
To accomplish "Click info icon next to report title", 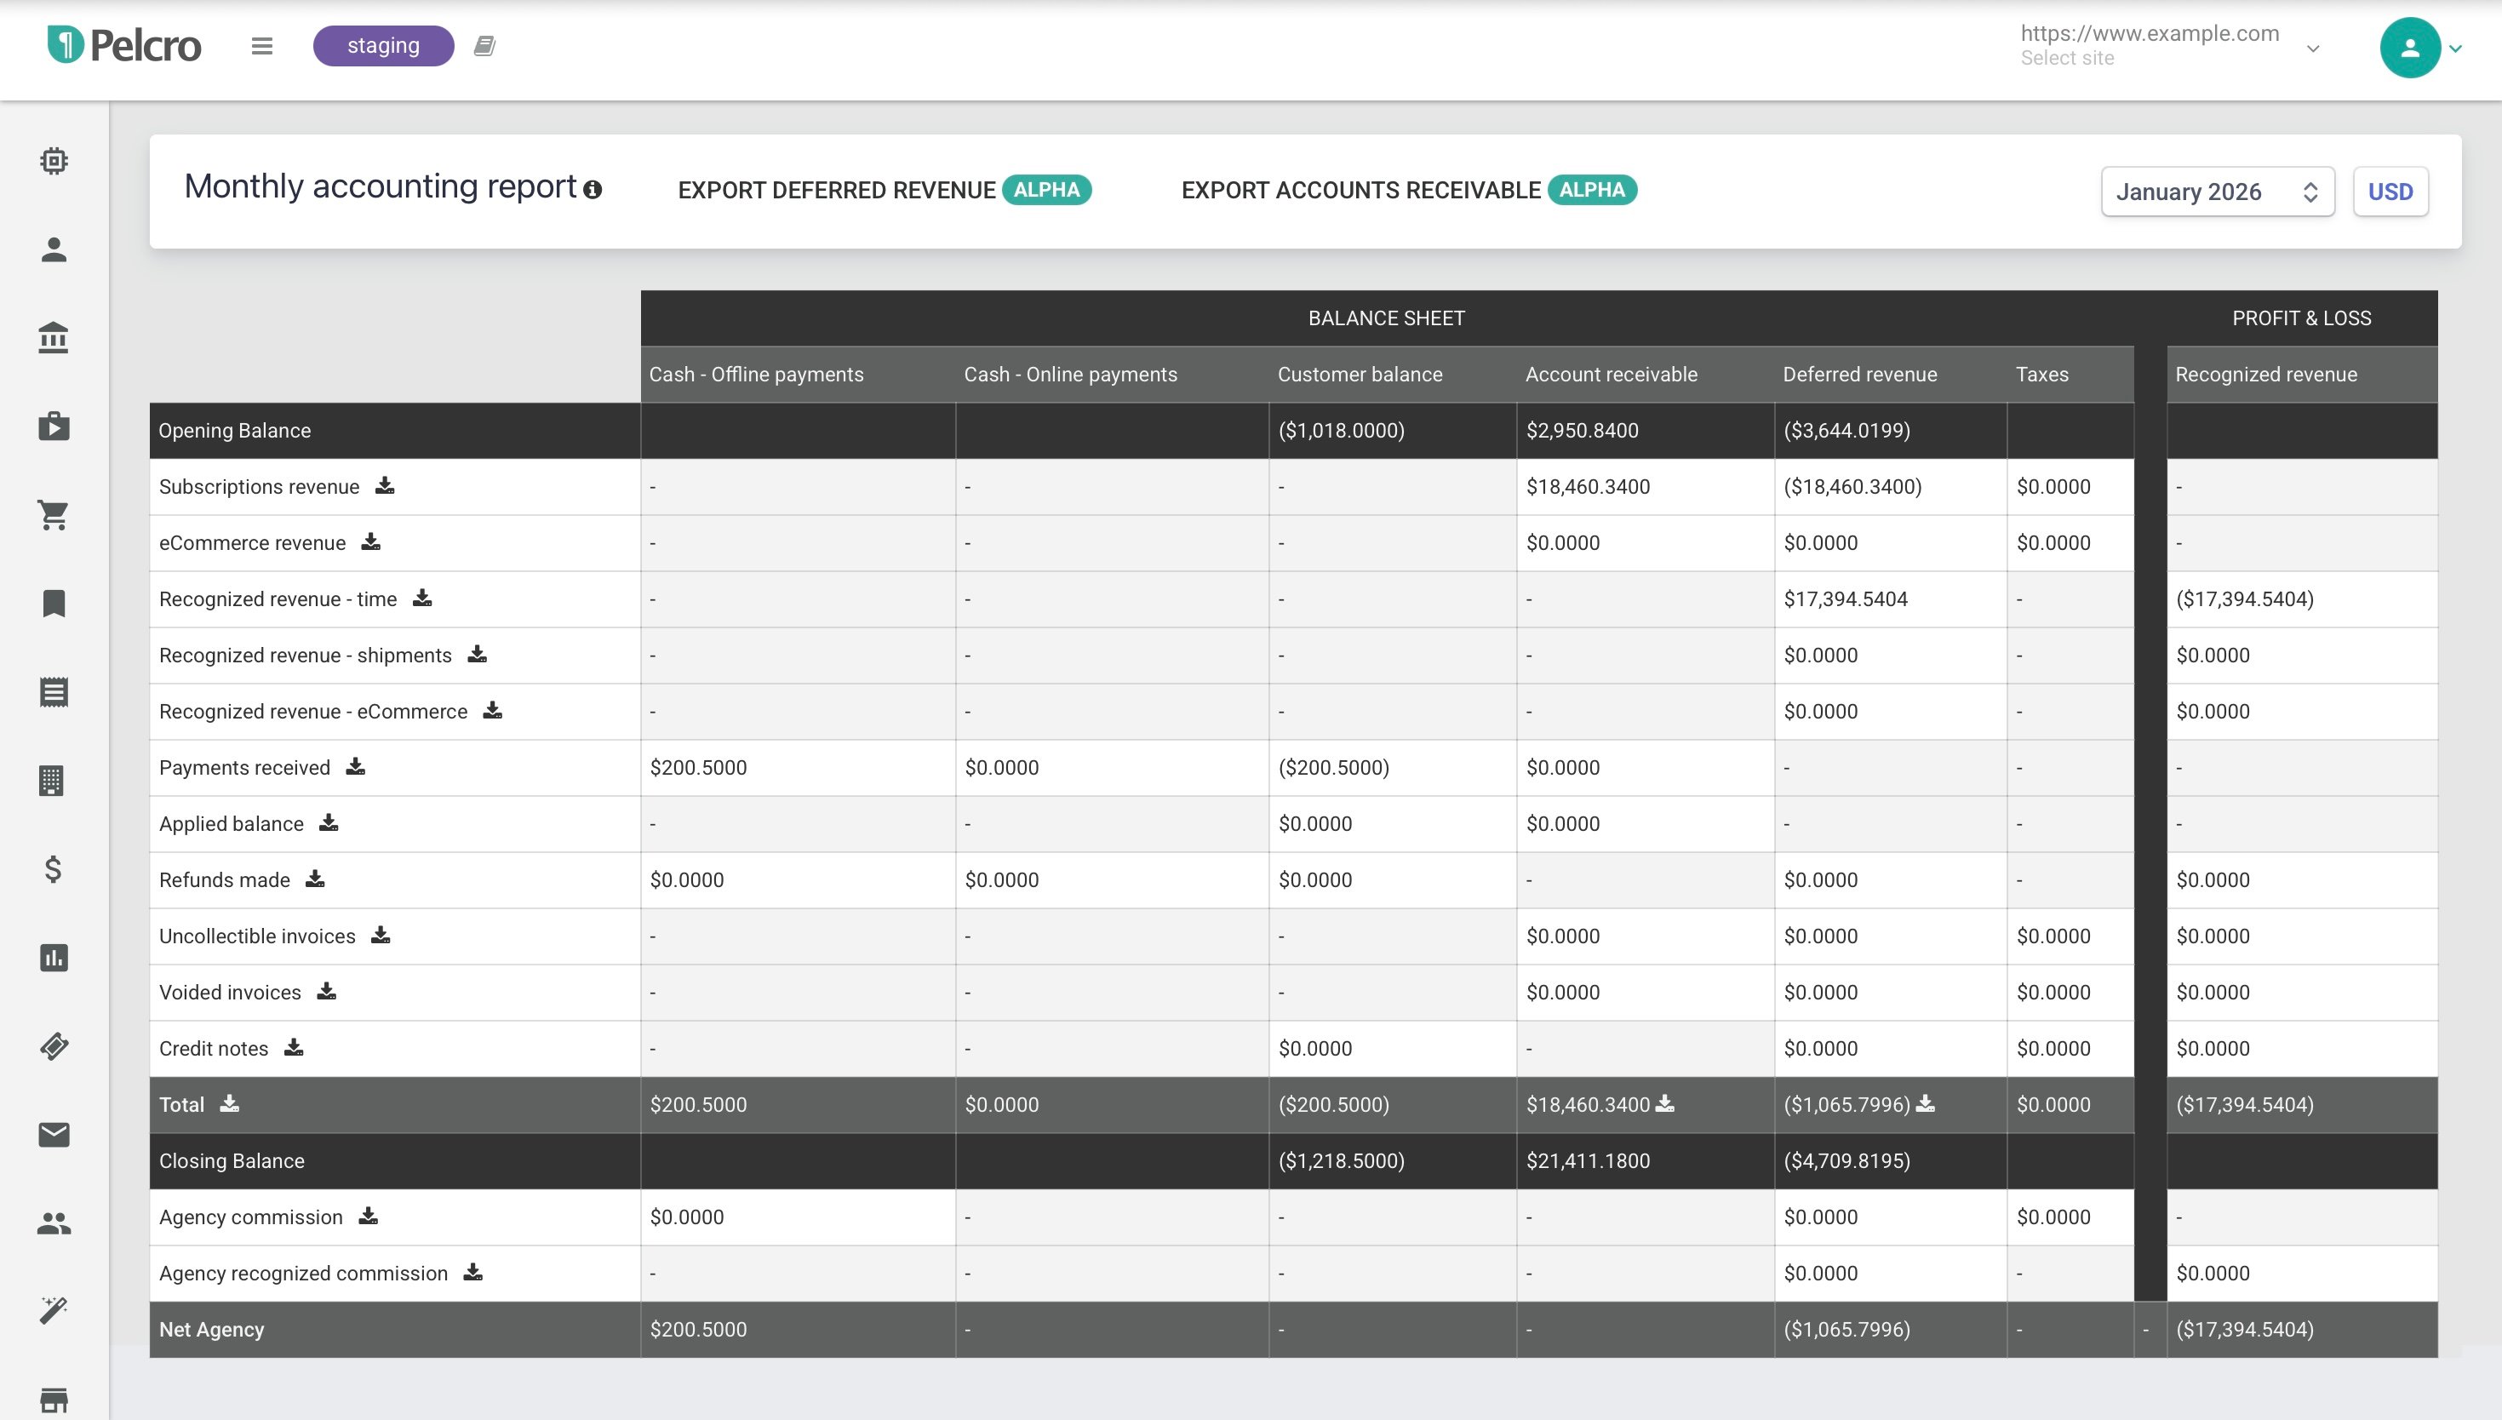I will coord(593,190).
